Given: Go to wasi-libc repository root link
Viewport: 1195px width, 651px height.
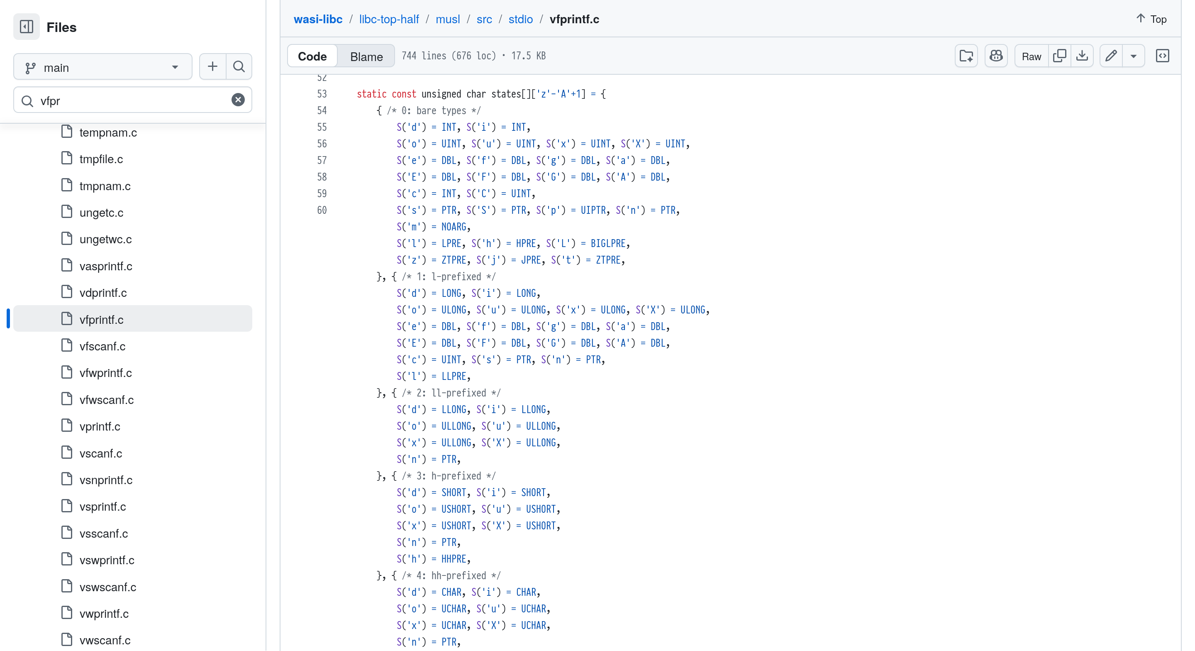Looking at the screenshot, I should click(318, 19).
